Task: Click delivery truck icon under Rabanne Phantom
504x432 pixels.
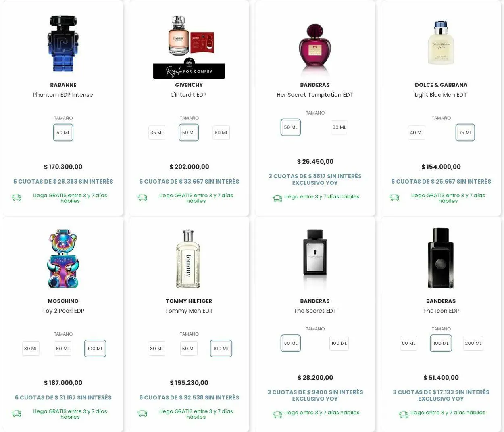Action: [x=16, y=198]
